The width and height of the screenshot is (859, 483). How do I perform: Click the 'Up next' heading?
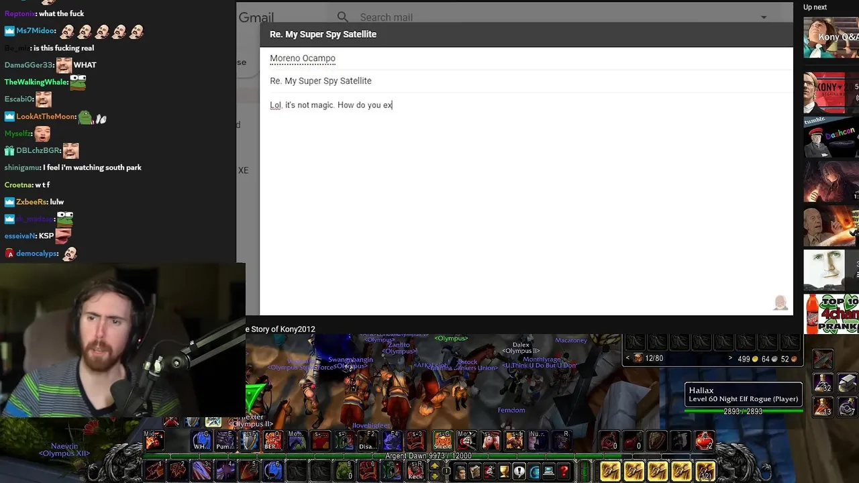pyautogui.click(x=815, y=7)
